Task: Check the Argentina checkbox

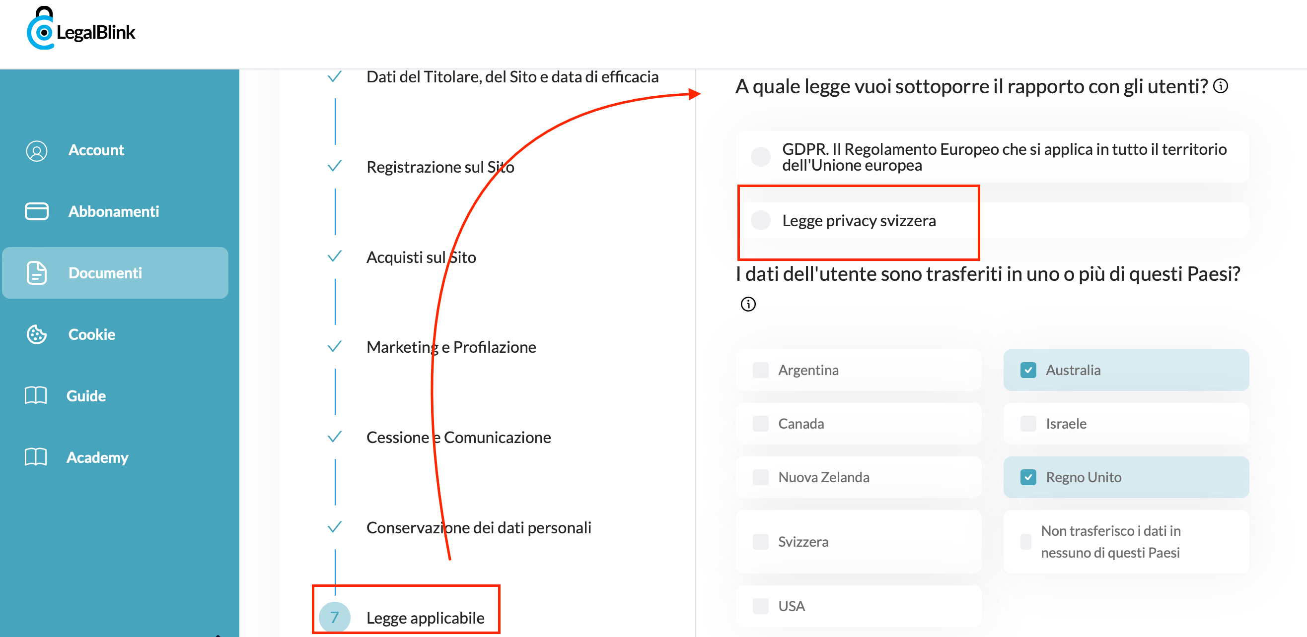Action: point(761,370)
